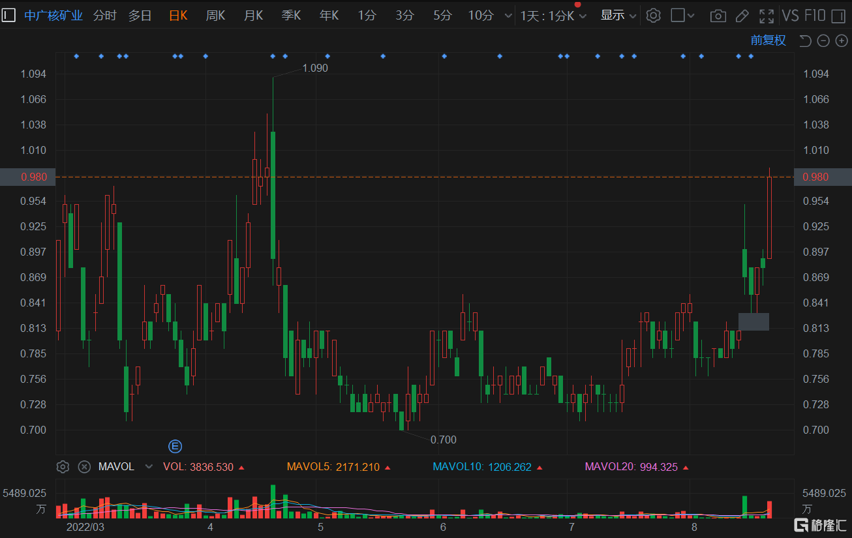Viewport: 852px width, 538px height.
Task: Switch to the 年K yearly tab
Action: point(329,16)
